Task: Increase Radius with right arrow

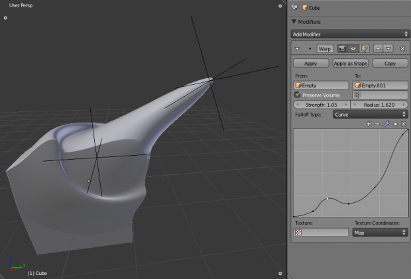Action: coord(404,105)
